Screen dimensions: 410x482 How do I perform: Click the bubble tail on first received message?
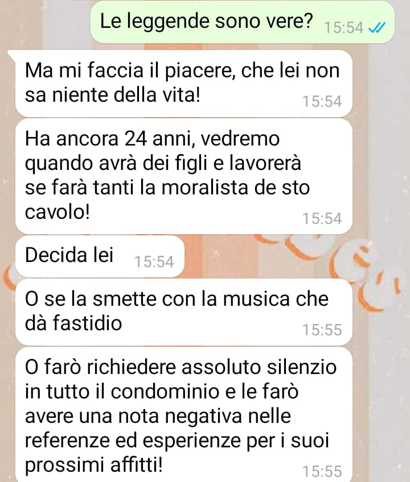(12, 55)
